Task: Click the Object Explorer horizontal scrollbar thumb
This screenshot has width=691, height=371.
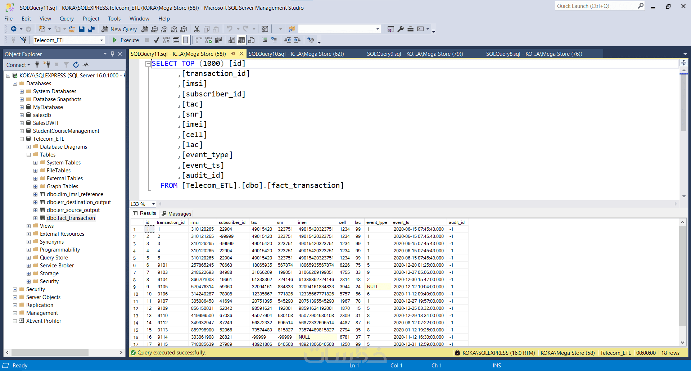Action: coord(50,352)
